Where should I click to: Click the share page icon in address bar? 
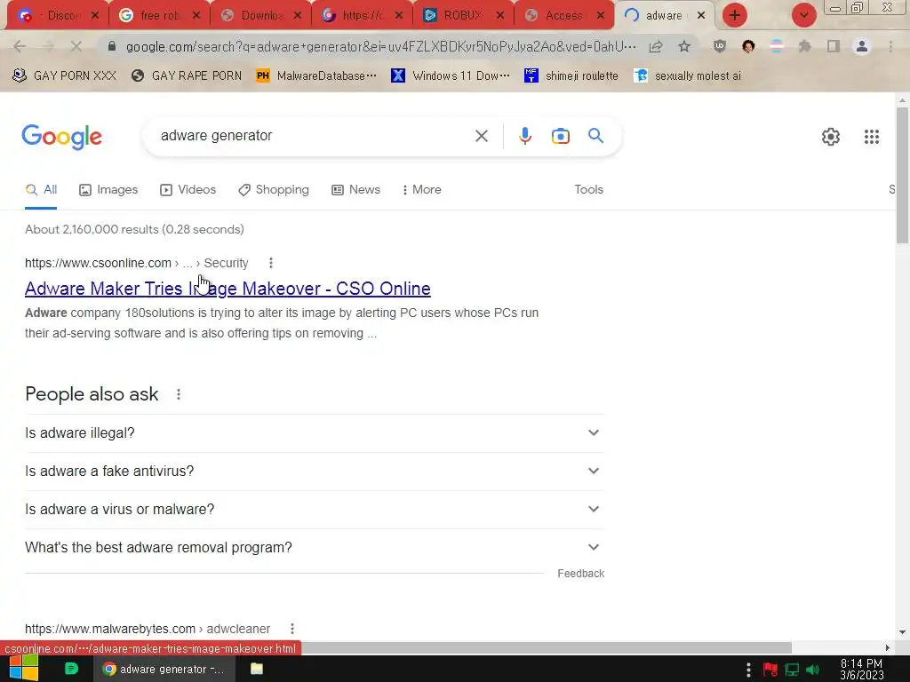[656, 47]
